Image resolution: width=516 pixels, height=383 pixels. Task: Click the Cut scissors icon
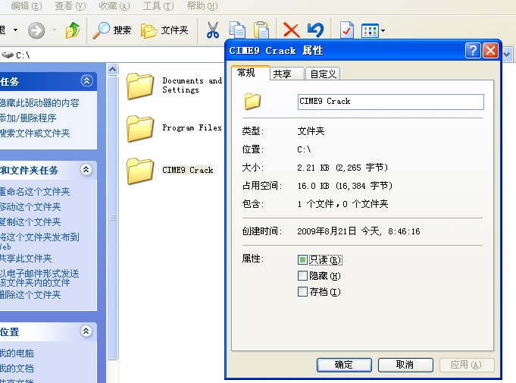click(x=213, y=30)
